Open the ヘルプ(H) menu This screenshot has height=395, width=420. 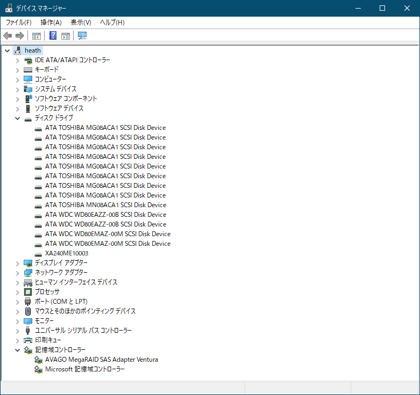[112, 23]
